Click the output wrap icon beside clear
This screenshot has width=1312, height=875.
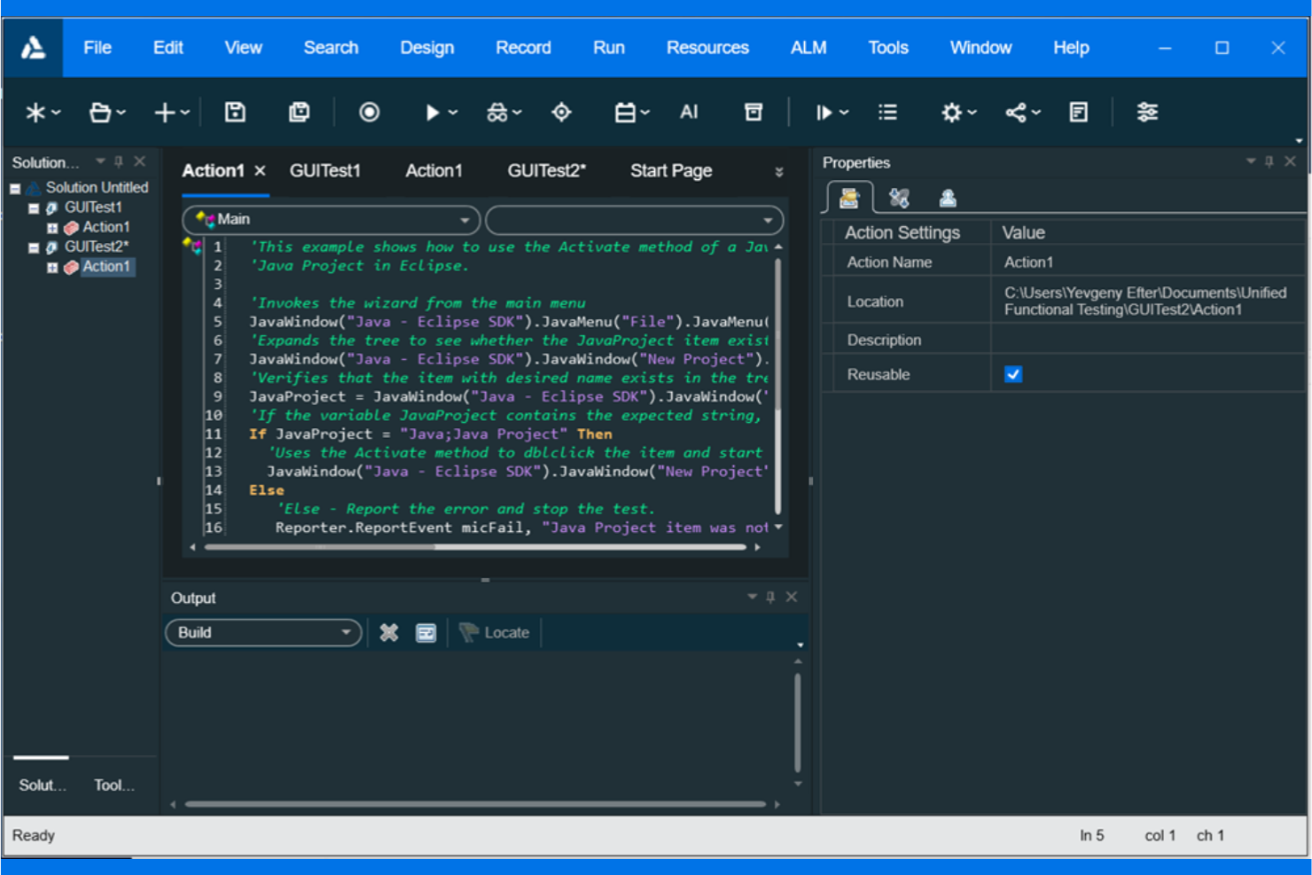coord(426,633)
